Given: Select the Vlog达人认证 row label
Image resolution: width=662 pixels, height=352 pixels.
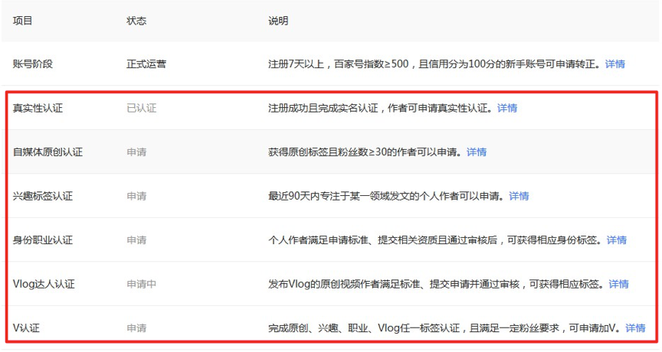Looking at the screenshot, I should [x=44, y=284].
